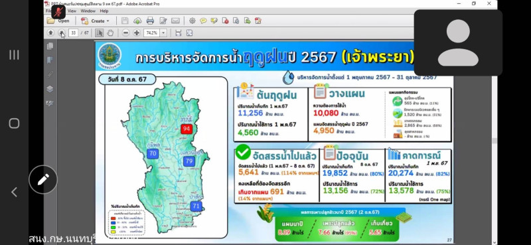Open the Bookmarks side panel
Viewport: 531px width, 245px height.
coord(50,60)
